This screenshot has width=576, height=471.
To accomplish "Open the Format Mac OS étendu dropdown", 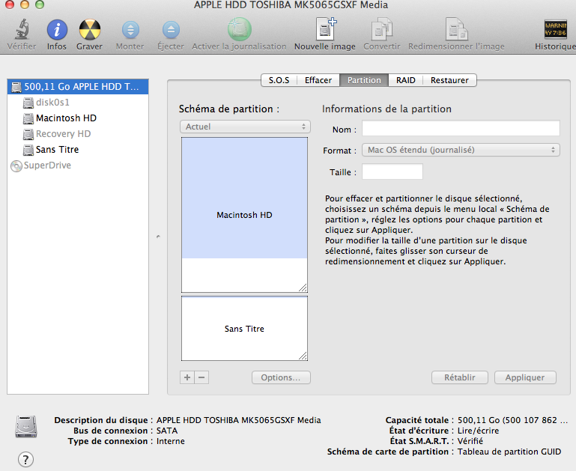I will [461, 150].
